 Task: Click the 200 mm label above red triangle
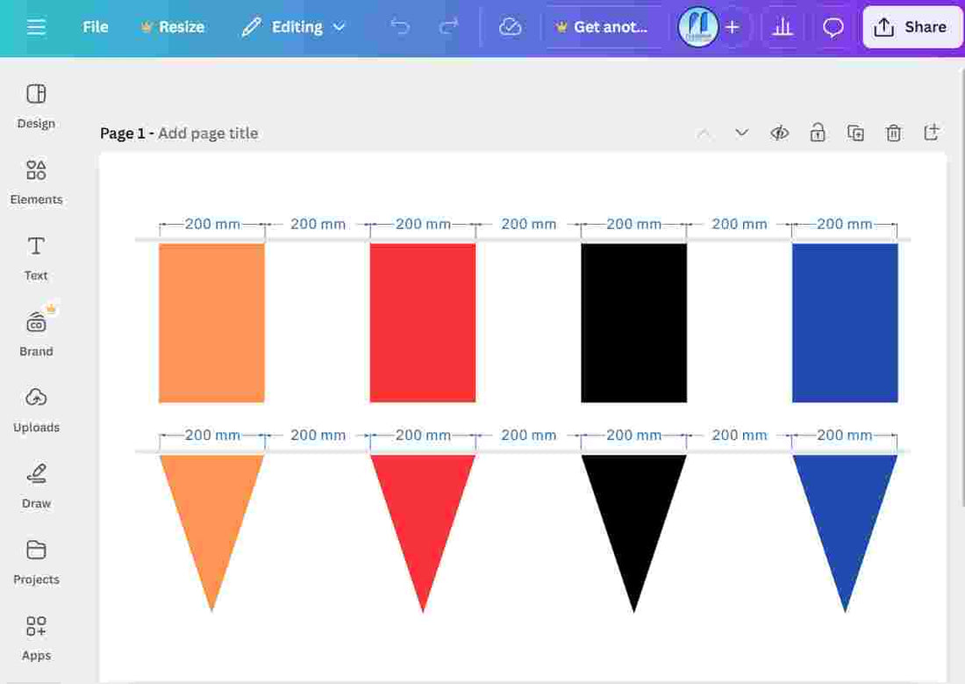click(x=423, y=435)
